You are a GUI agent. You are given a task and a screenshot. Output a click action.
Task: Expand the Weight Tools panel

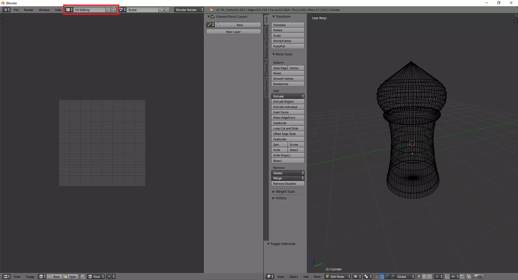(x=285, y=192)
